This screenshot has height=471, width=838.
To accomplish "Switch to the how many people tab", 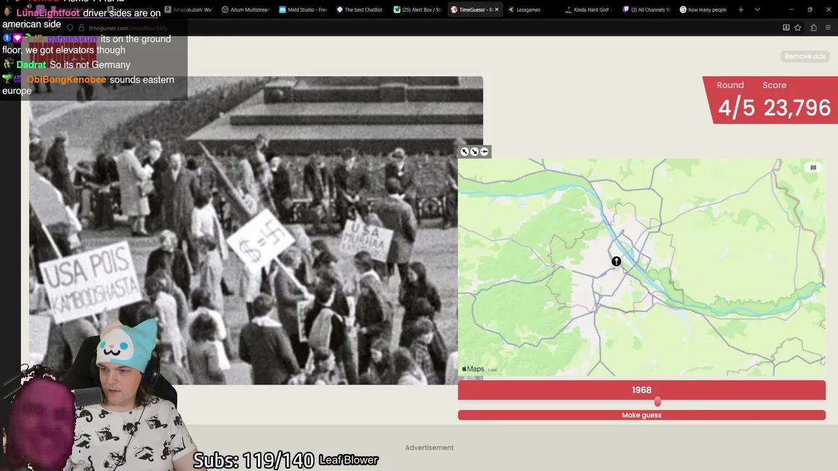I will point(704,10).
